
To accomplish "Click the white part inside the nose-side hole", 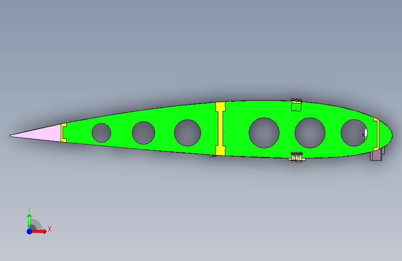I will [365, 133].
